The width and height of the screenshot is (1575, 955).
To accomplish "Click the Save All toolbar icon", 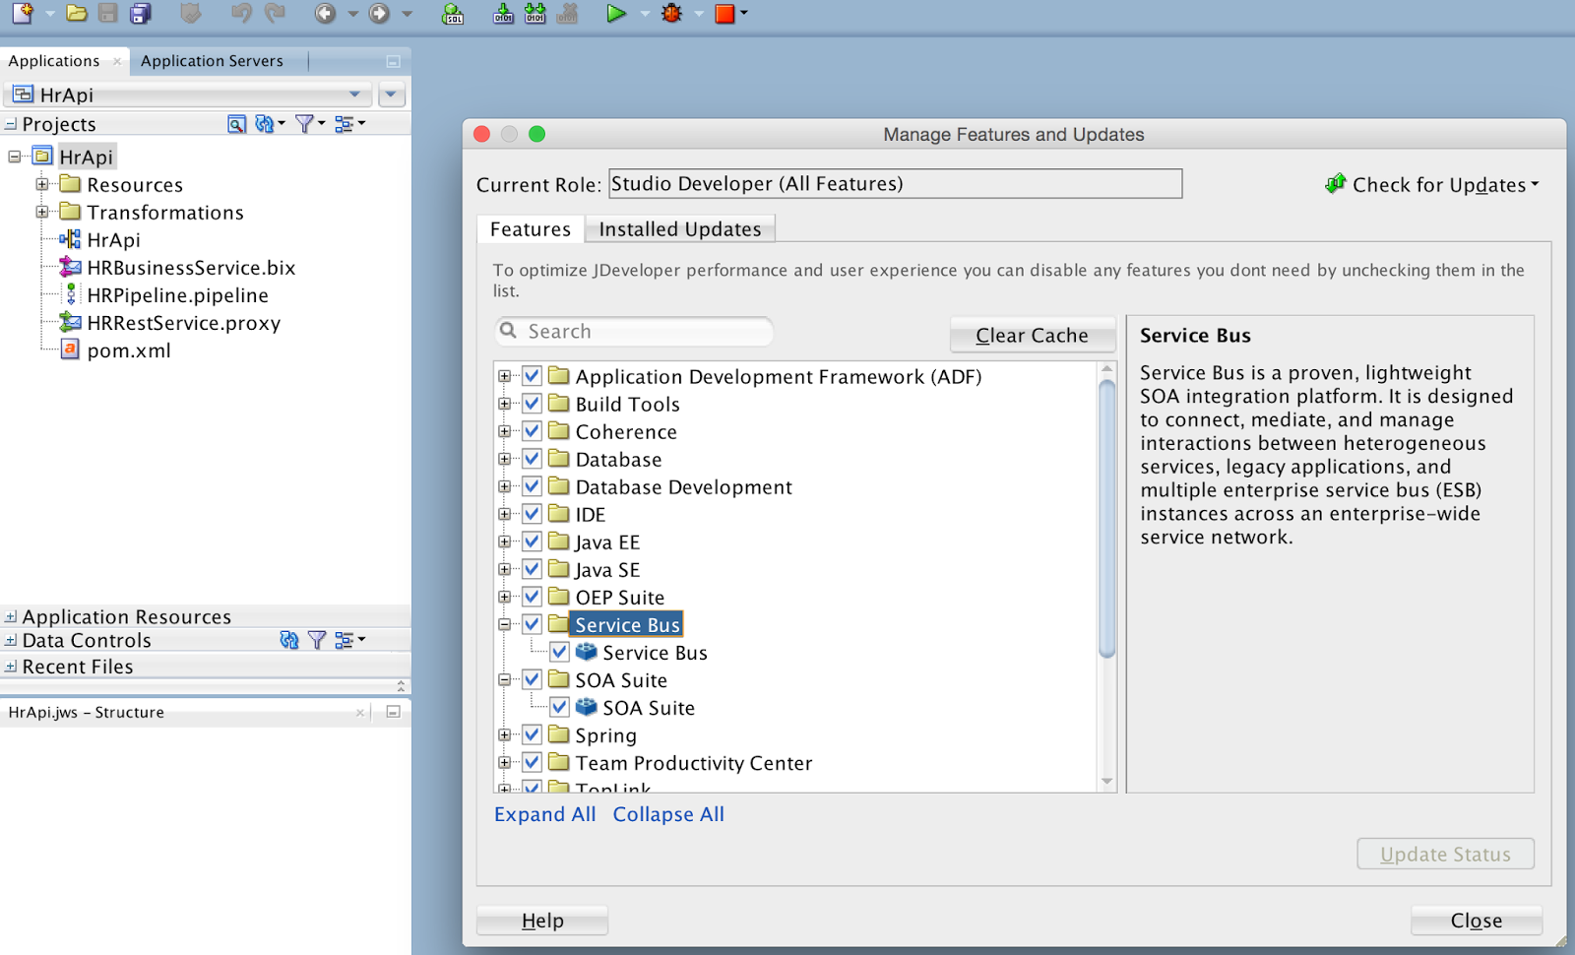I will pos(141,13).
